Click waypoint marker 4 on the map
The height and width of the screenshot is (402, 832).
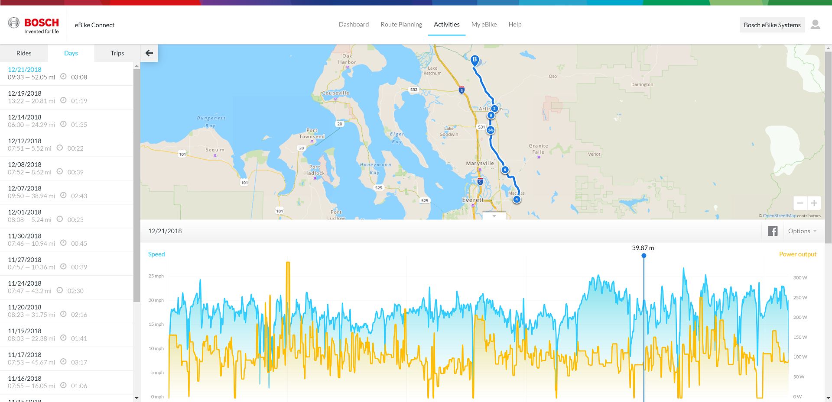[x=517, y=199]
